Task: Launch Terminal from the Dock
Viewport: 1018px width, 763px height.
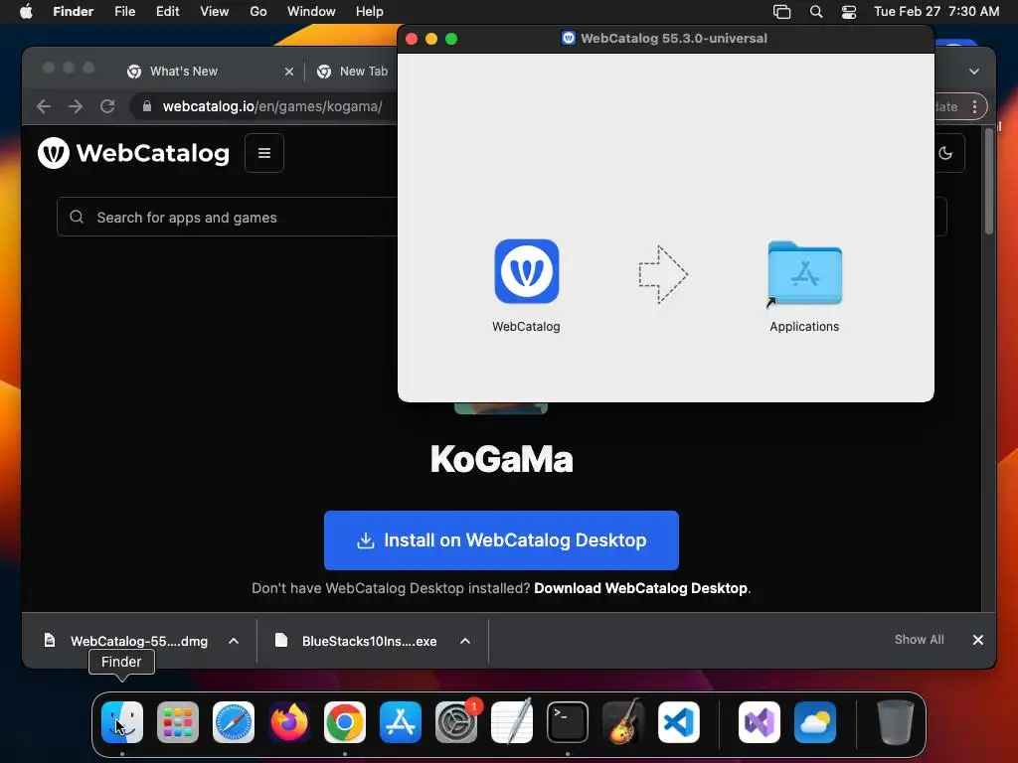Action: pos(568,722)
